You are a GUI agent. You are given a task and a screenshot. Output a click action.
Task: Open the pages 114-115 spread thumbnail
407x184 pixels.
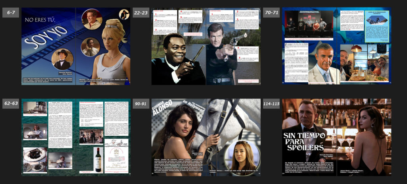pyautogui.click(x=337, y=137)
